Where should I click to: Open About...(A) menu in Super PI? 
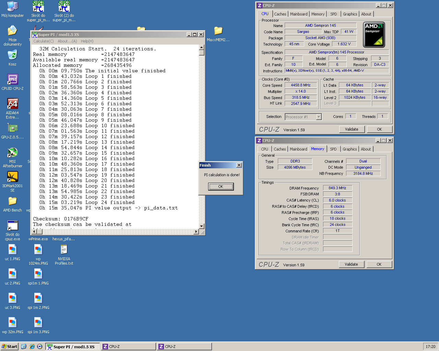pyautogui.click(x=67, y=41)
